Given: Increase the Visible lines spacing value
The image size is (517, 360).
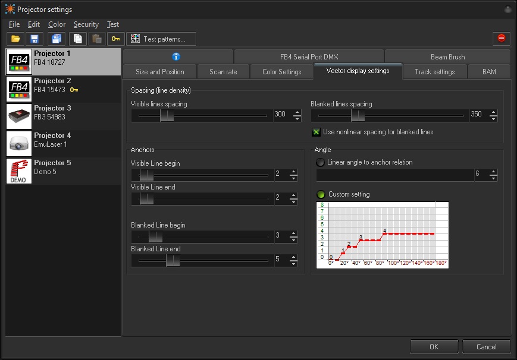Looking at the screenshot, I should 297,112.
